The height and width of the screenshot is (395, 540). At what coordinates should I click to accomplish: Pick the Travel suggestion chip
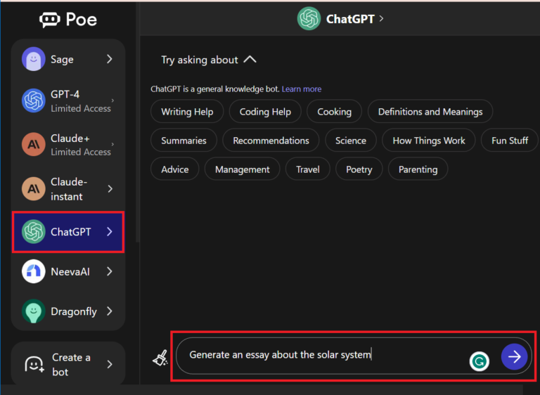307,169
